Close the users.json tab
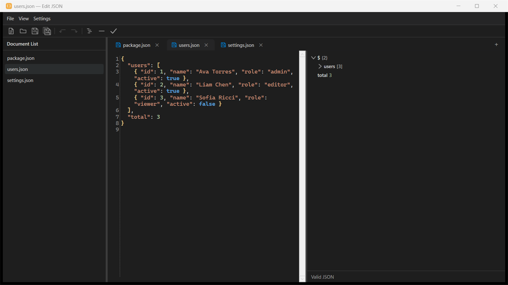This screenshot has height=285, width=508. tap(206, 45)
